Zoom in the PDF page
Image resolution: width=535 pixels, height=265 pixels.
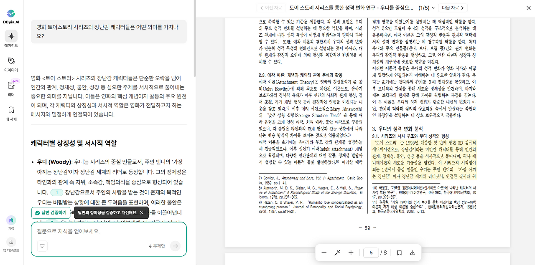click(x=351, y=252)
